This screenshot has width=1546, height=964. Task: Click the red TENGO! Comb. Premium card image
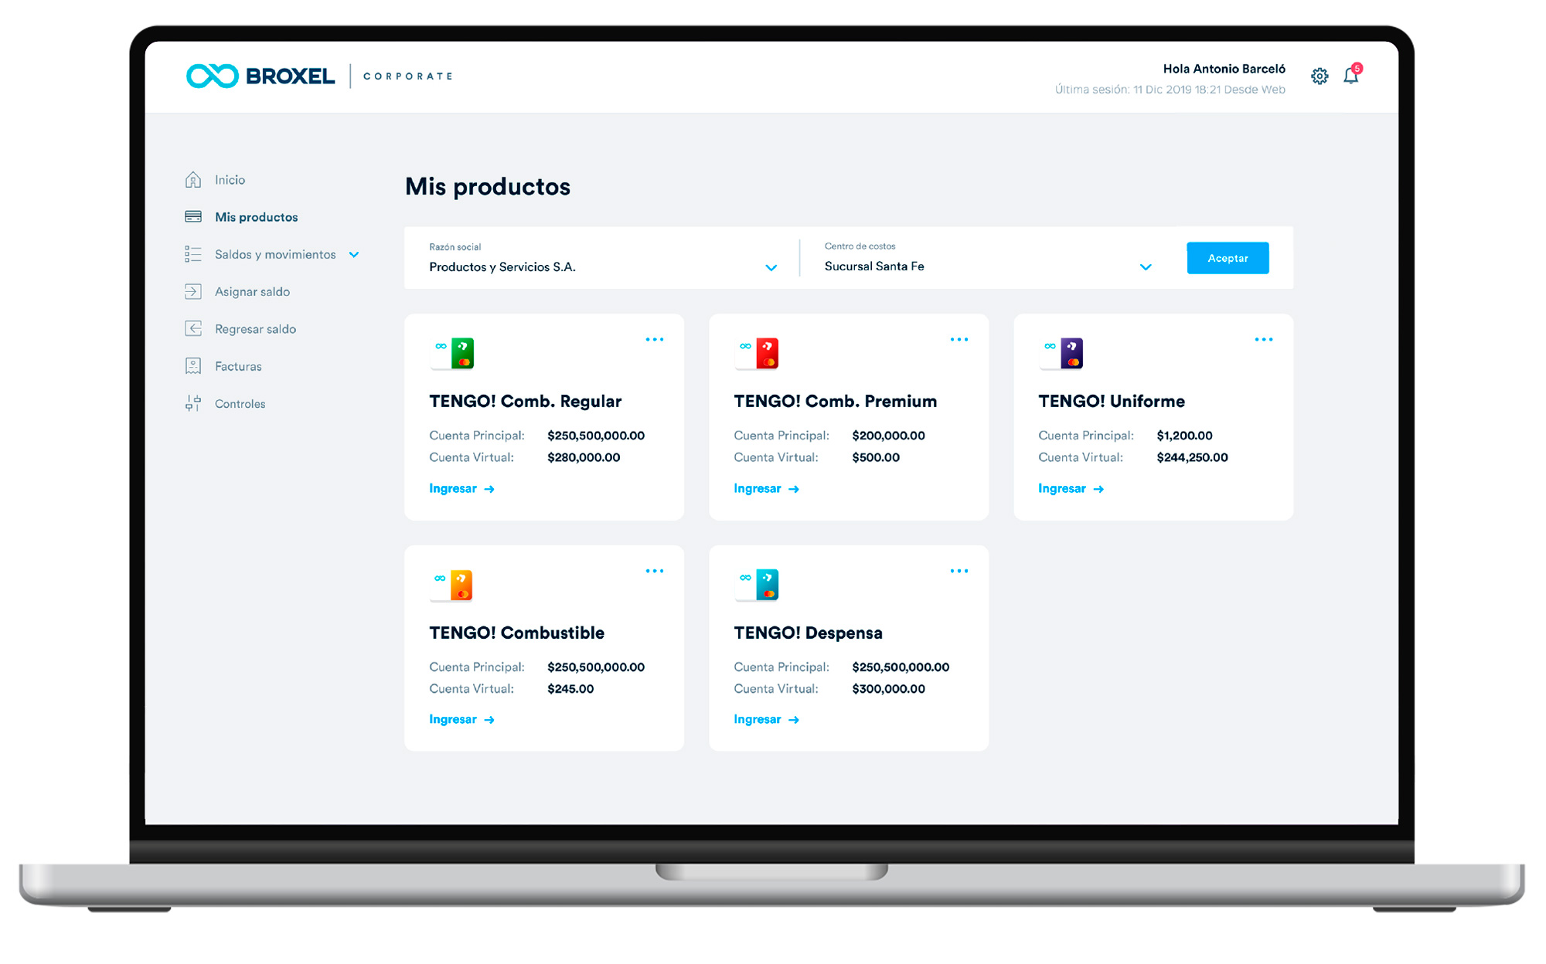pyautogui.click(x=757, y=354)
